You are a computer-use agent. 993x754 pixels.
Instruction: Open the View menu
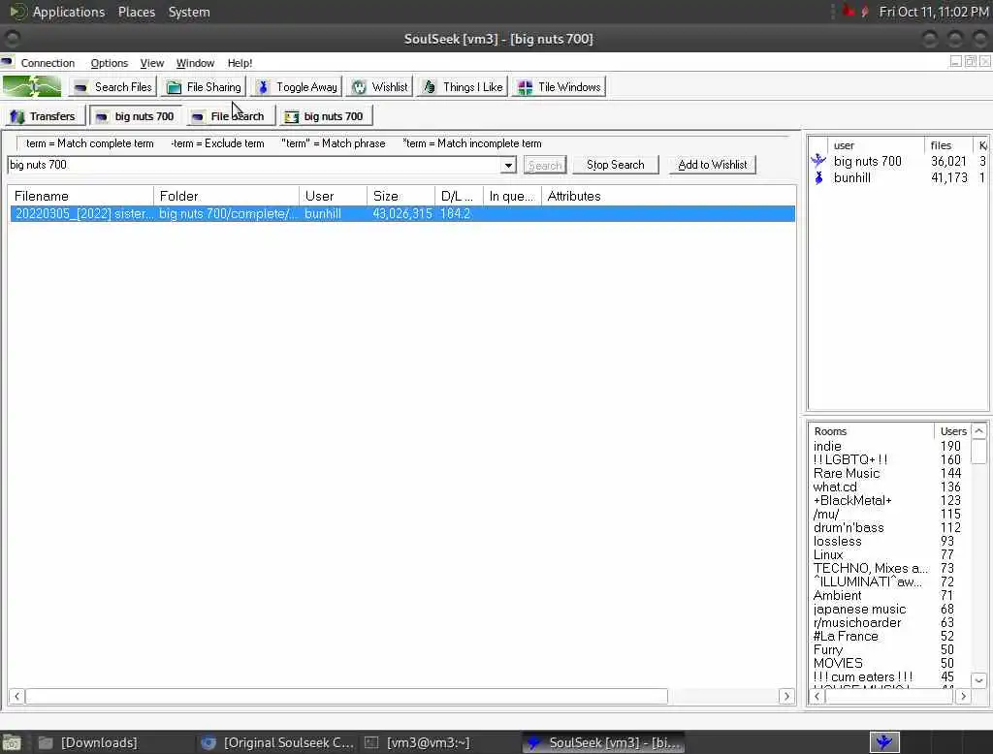click(152, 63)
